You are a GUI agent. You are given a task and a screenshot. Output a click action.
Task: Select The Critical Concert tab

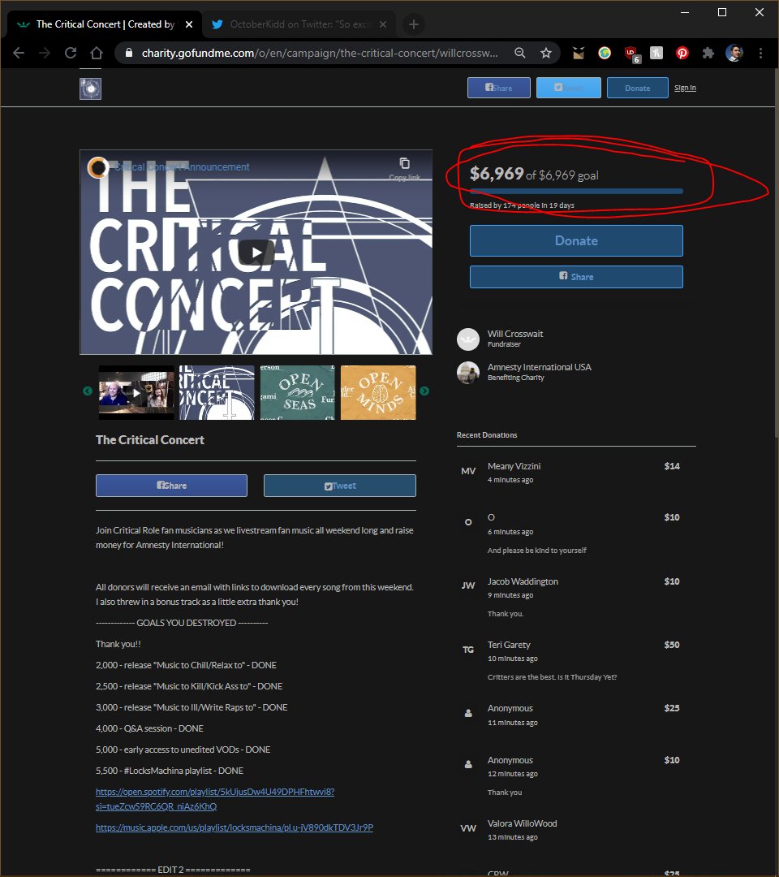point(105,24)
